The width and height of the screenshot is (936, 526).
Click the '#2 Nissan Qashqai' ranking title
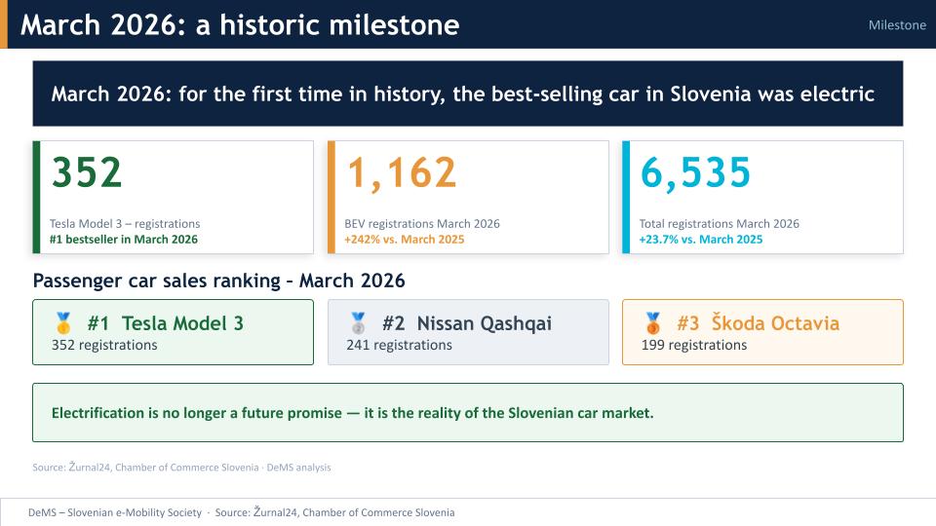tap(467, 323)
